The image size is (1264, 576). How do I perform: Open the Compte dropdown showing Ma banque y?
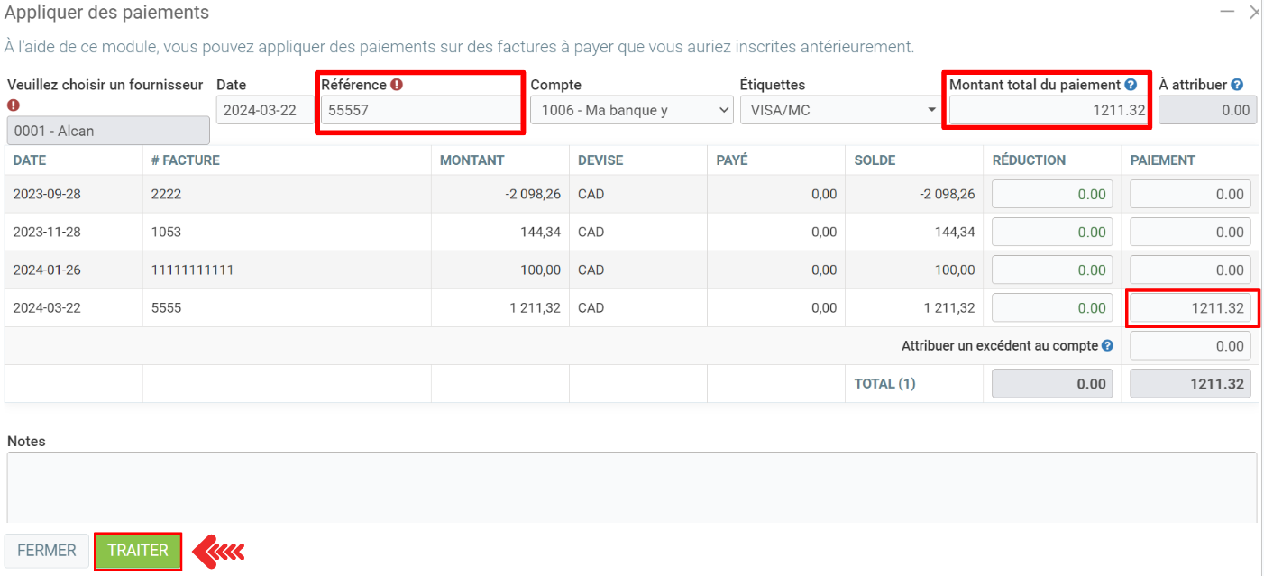[631, 110]
